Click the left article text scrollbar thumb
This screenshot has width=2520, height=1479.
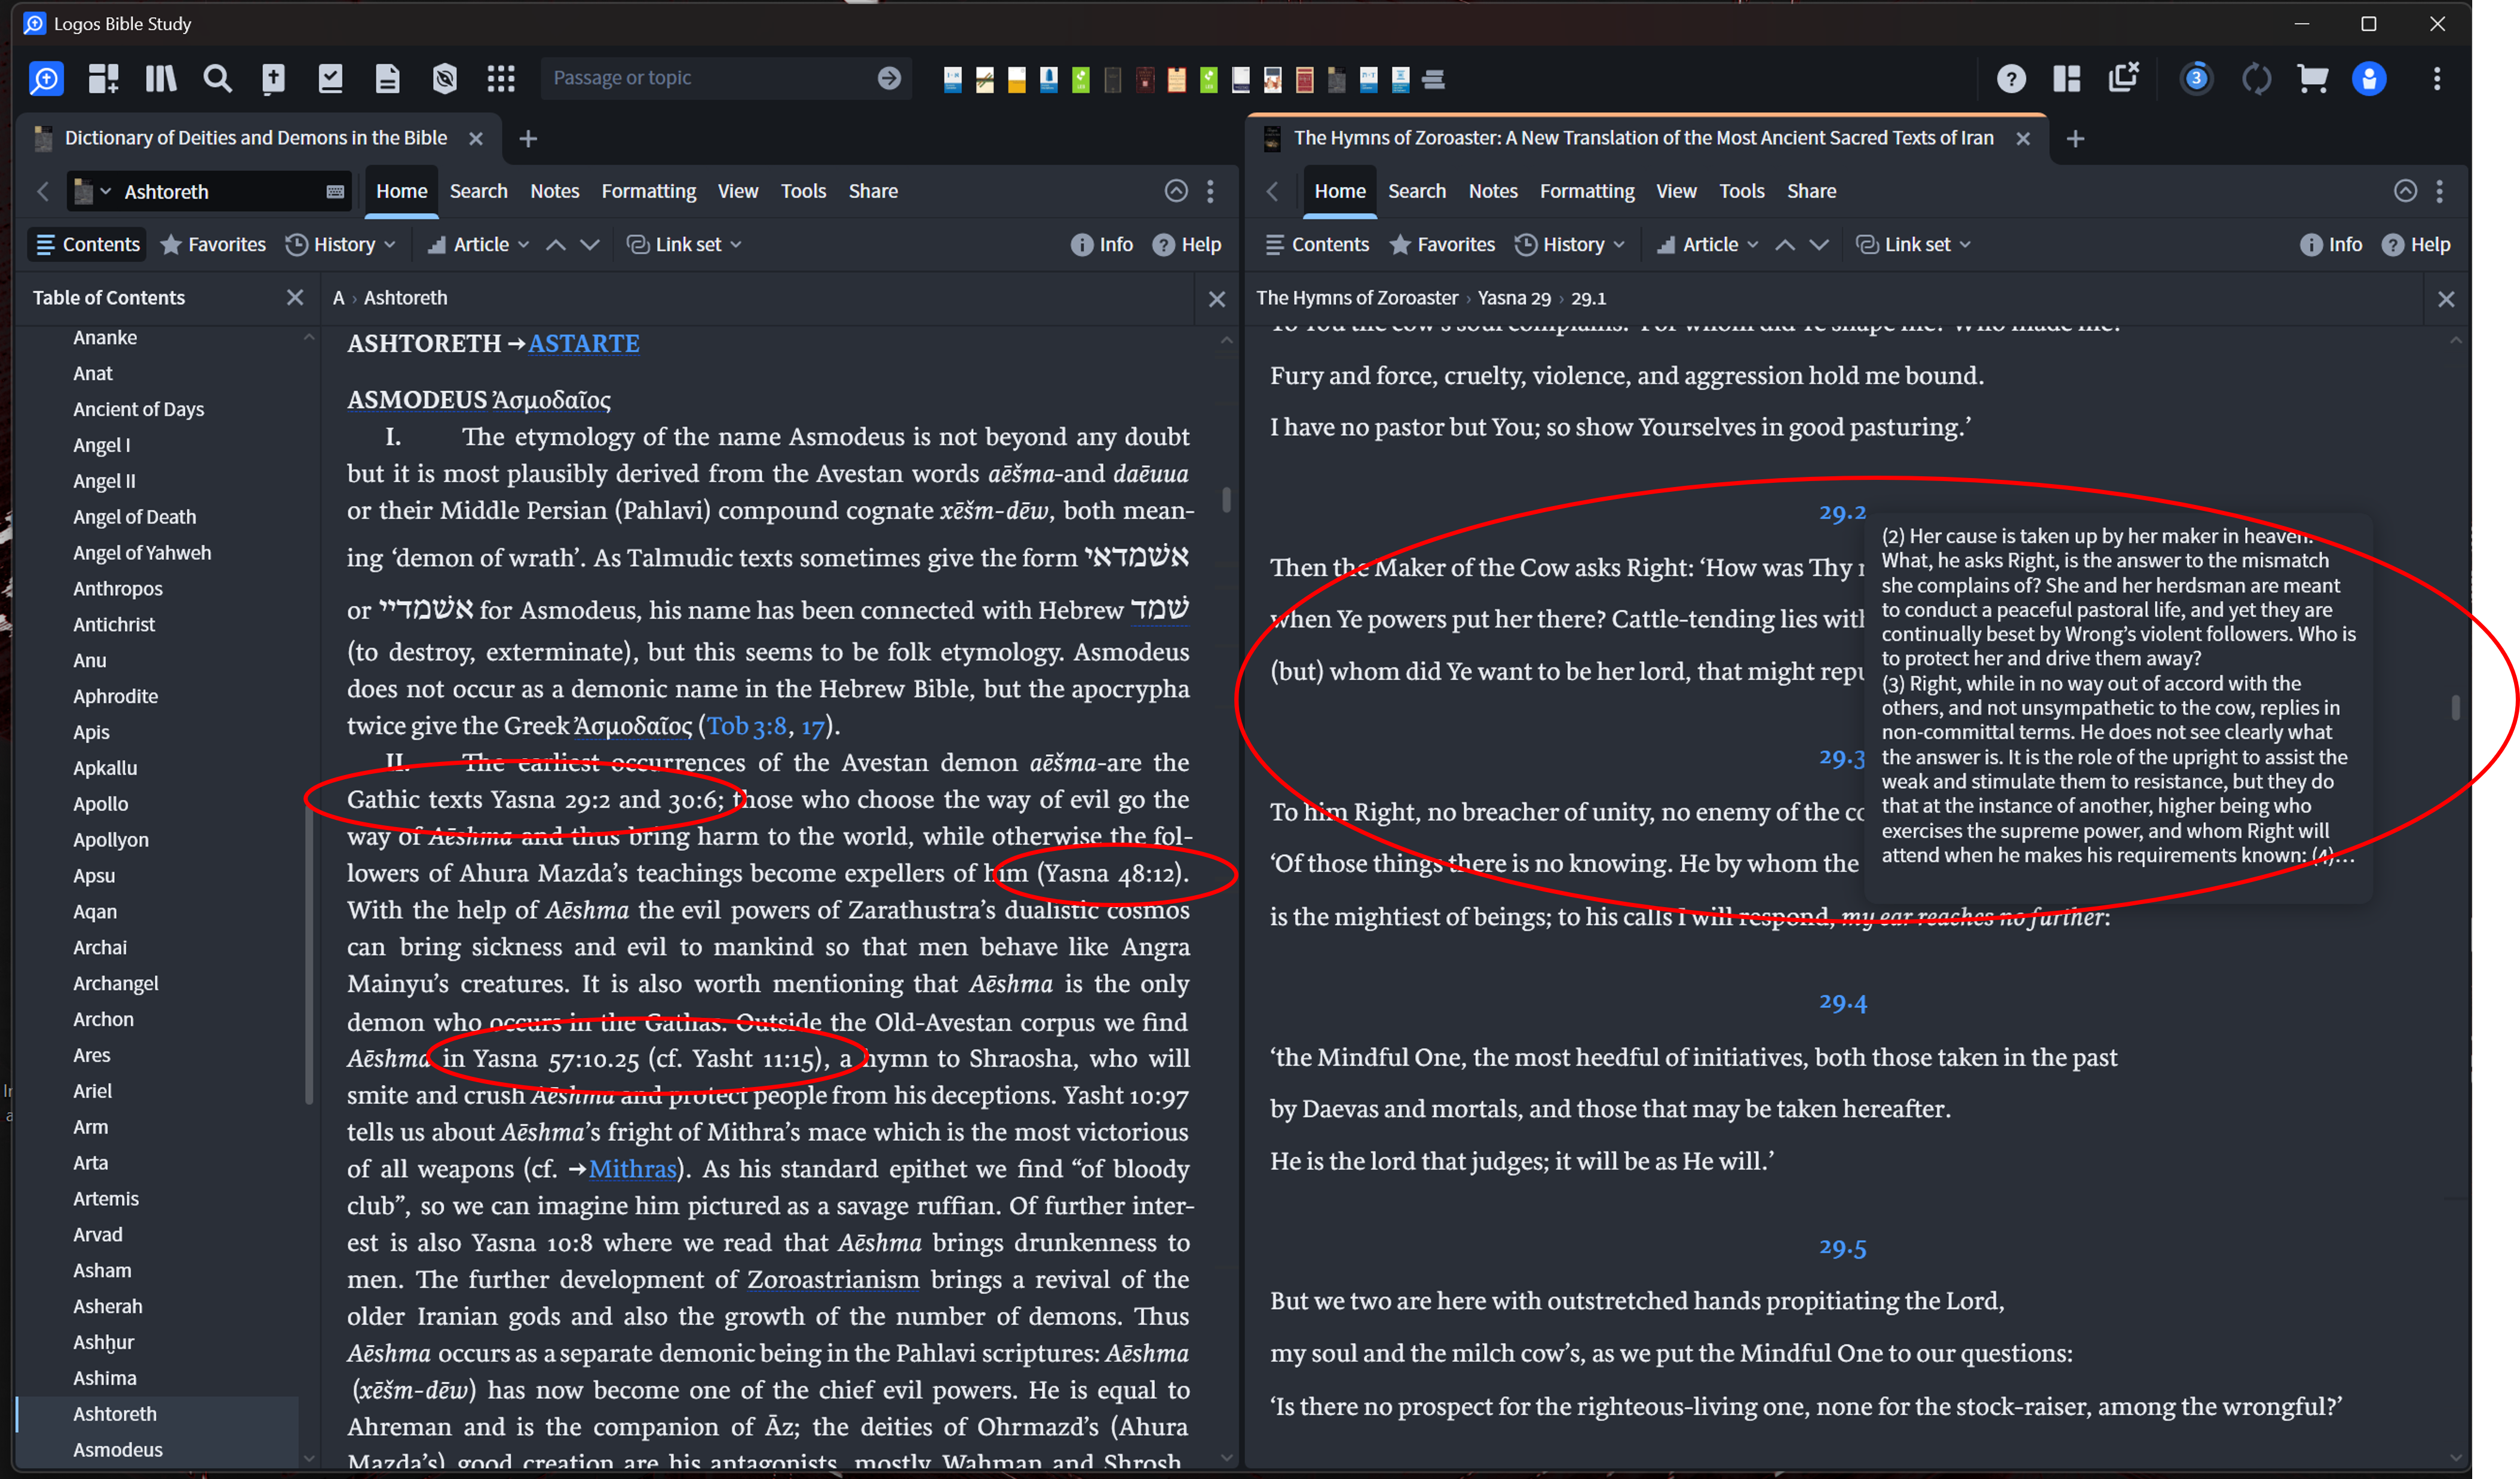[1226, 499]
